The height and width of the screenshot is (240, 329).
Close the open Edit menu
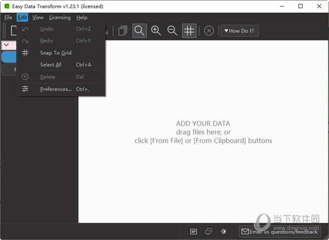click(x=22, y=18)
